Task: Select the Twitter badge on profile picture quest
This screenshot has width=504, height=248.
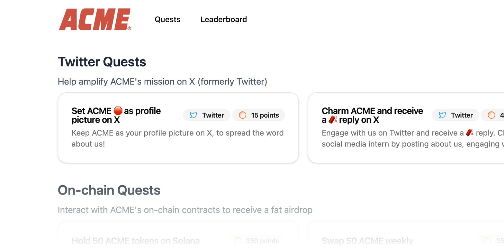Action: [206, 115]
